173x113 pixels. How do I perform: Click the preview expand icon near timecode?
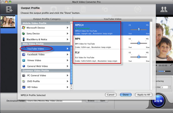(171, 65)
